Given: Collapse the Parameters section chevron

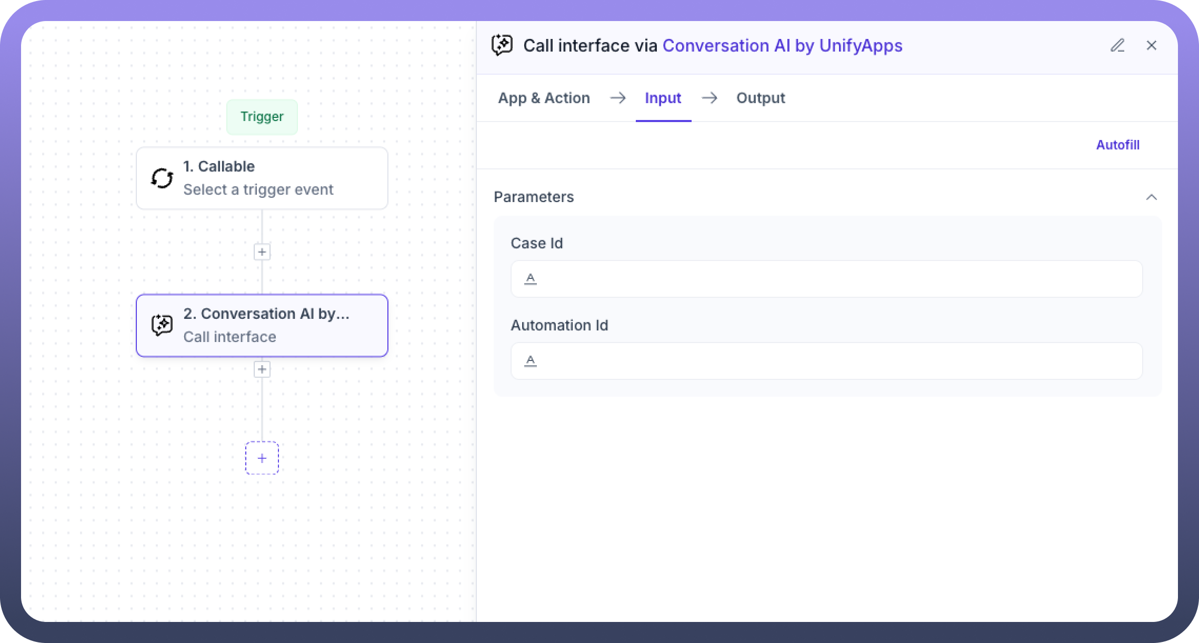Looking at the screenshot, I should click(x=1151, y=197).
